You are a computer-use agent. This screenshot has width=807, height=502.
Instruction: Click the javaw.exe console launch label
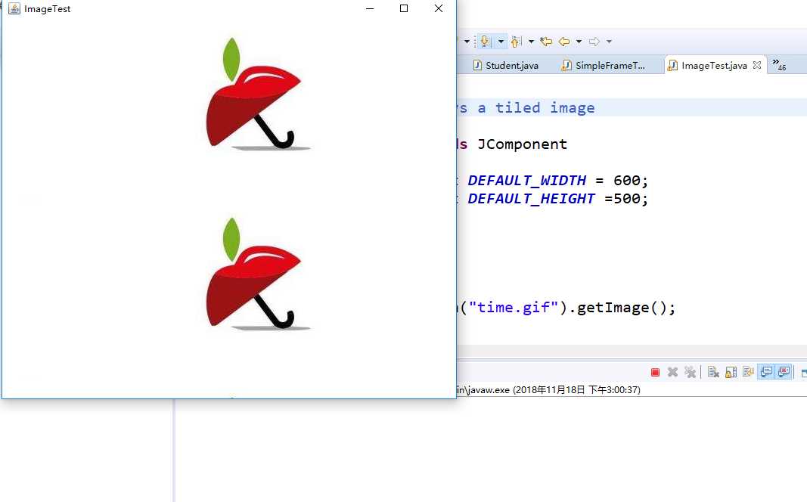pos(548,390)
